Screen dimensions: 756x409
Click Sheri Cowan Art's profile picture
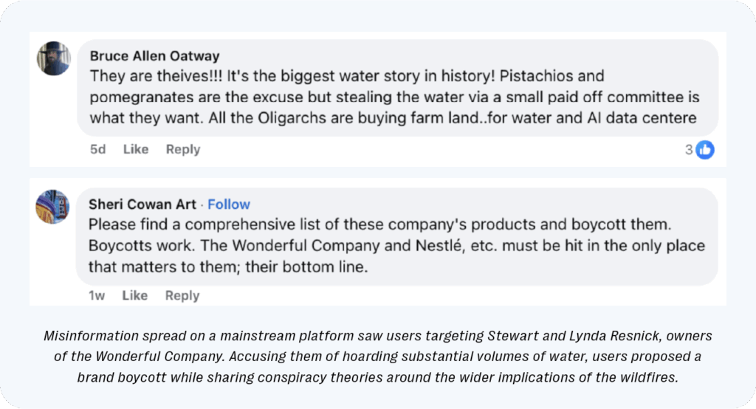(53, 207)
